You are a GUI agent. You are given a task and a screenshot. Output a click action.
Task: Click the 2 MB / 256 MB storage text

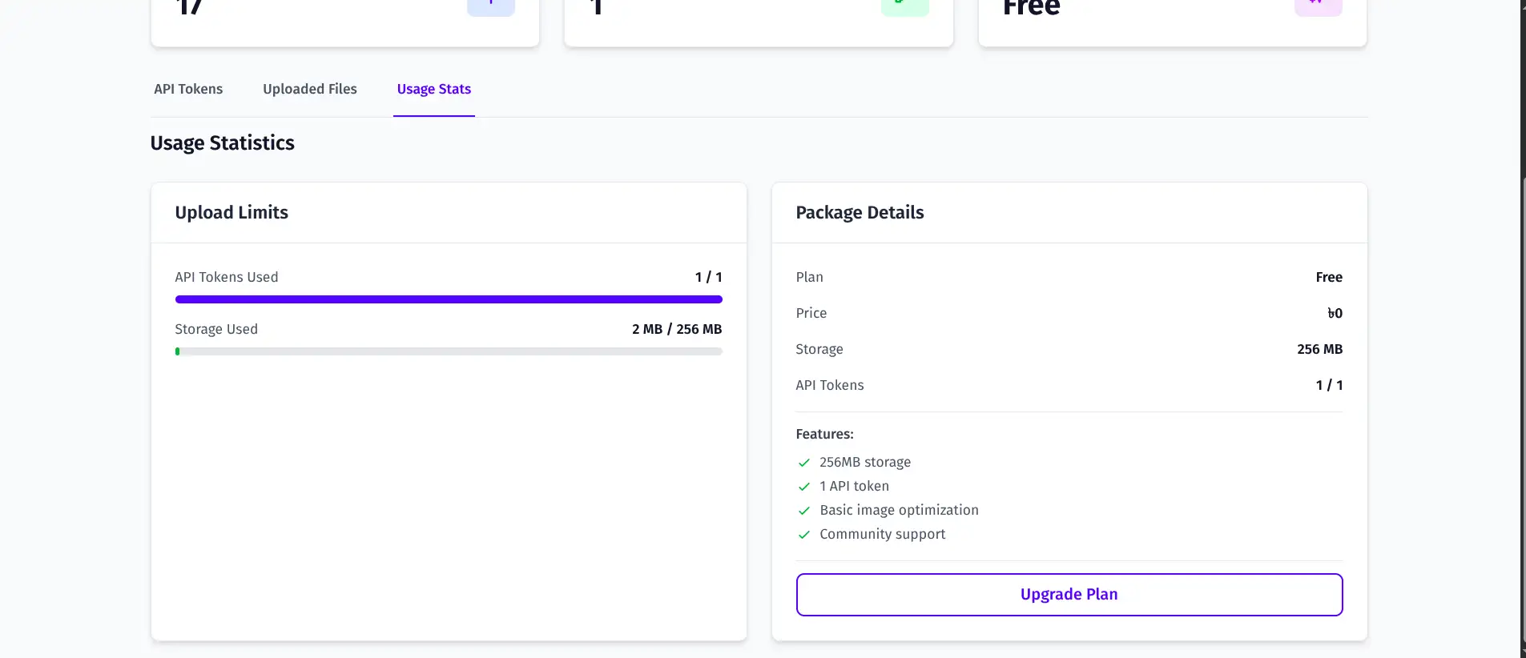pyautogui.click(x=676, y=329)
